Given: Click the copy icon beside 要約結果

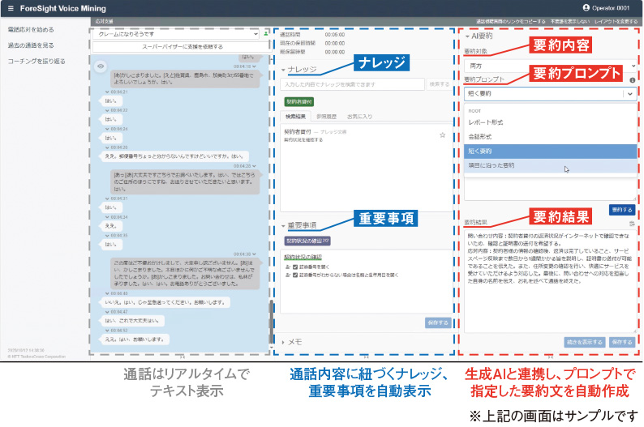Looking at the screenshot, I should tap(632, 224).
